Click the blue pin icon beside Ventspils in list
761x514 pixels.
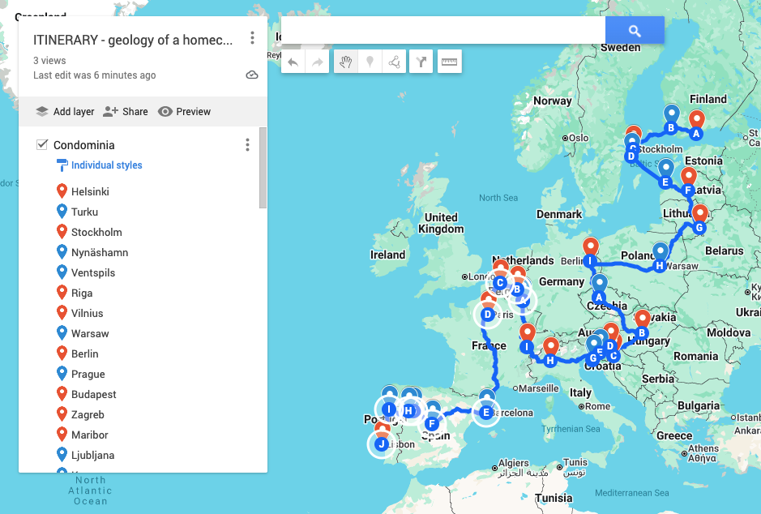(x=62, y=272)
